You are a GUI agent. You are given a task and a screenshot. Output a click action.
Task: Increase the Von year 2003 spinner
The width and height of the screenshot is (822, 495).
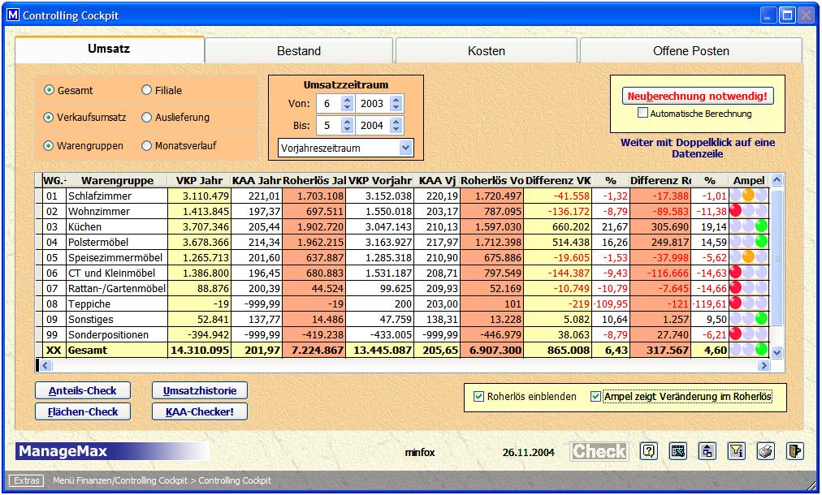pyautogui.click(x=396, y=100)
